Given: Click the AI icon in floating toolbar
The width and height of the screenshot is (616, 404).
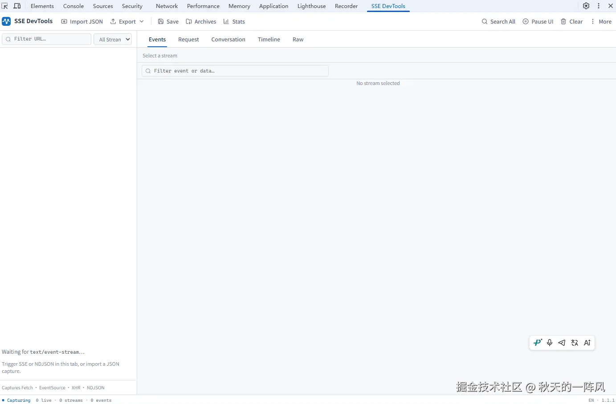Looking at the screenshot, I should coord(587,343).
